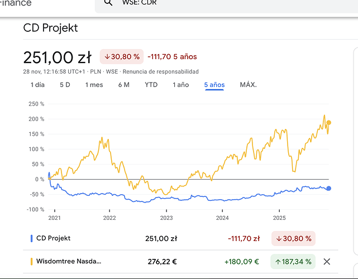Remove the Wisdomtree comparison with the X
This screenshot has height=279, width=358.
pos(327,261)
